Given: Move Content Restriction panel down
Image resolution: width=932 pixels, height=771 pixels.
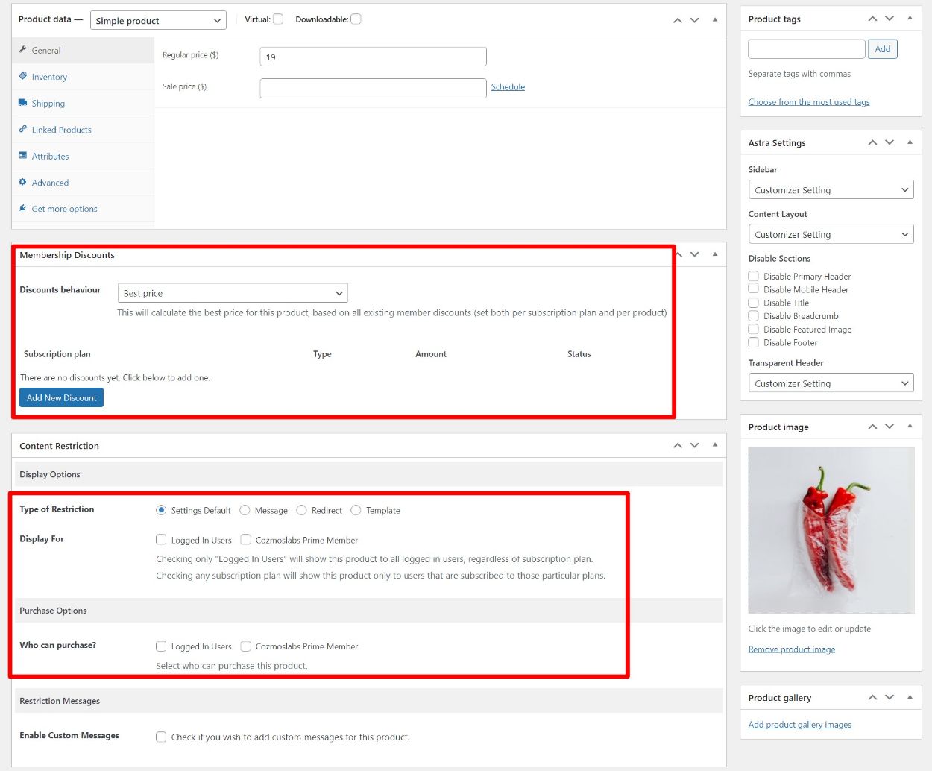Looking at the screenshot, I should coord(694,445).
